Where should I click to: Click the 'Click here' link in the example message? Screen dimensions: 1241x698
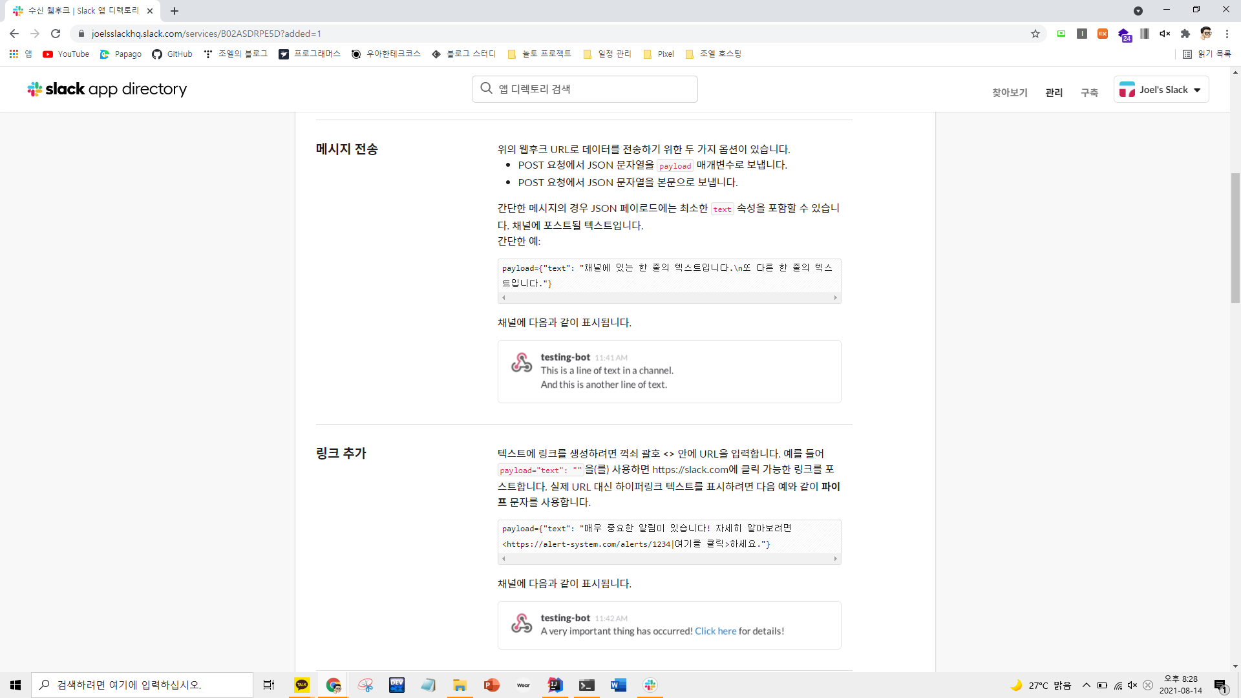[715, 631]
